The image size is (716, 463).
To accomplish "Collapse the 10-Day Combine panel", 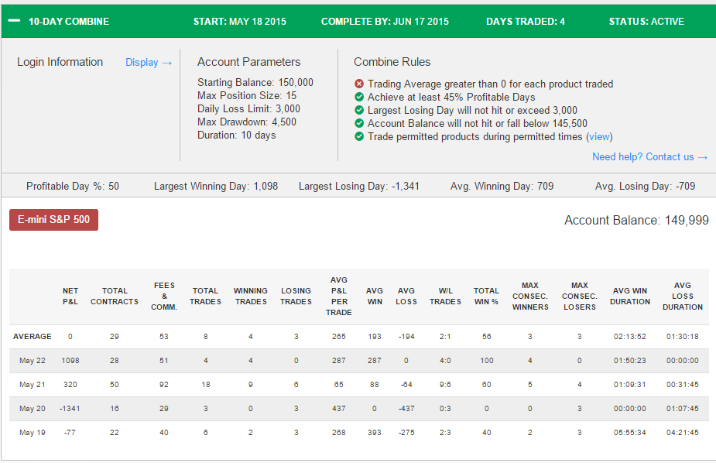I will click(x=14, y=21).
